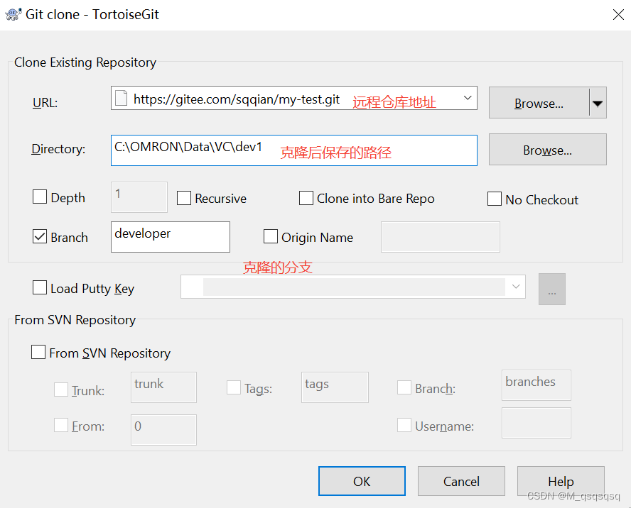The image size is (631, 508).
Task: Click the TortoiseGit icon in title bar
Action: click(x=12, y=13)
